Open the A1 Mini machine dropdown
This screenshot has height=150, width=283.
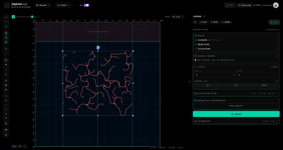click(x=63, y=5)
